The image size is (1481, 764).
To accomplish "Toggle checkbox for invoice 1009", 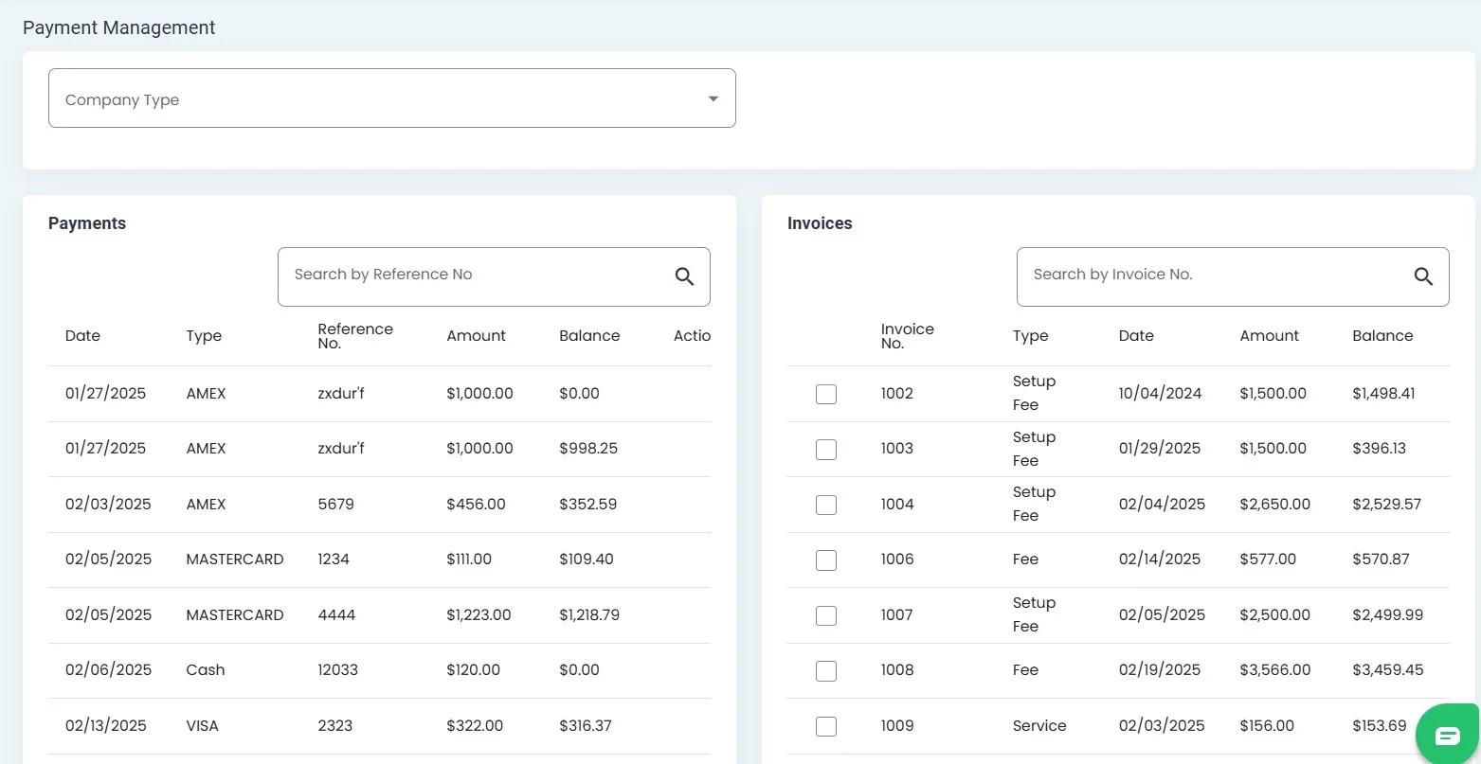I will click(826, 726).
